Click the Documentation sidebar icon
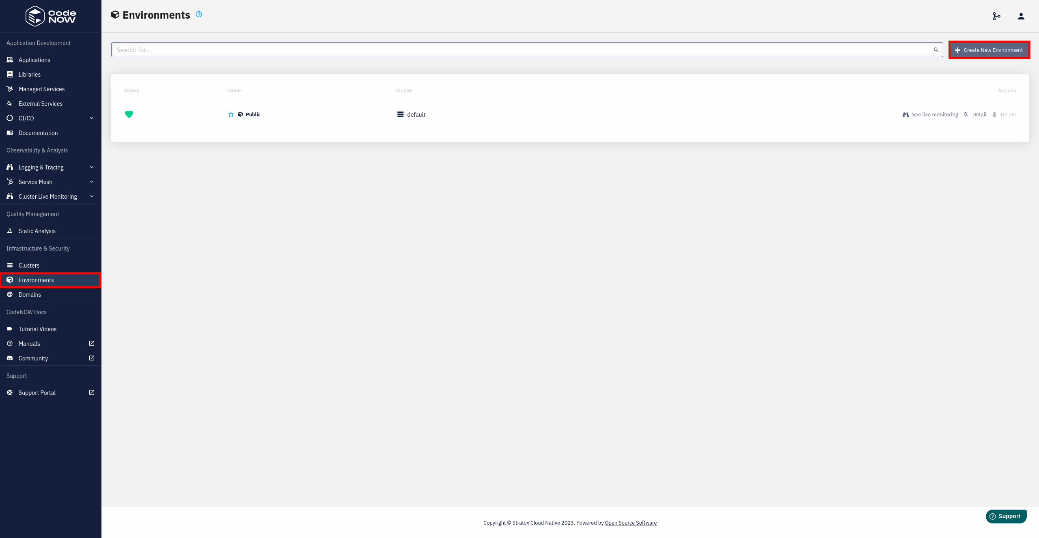Screen dimensions: 1039x538 10,133
